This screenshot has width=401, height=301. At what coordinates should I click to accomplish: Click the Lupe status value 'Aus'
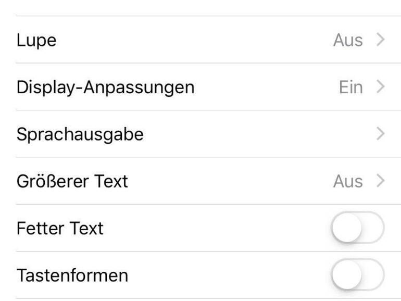coord(348,40)
